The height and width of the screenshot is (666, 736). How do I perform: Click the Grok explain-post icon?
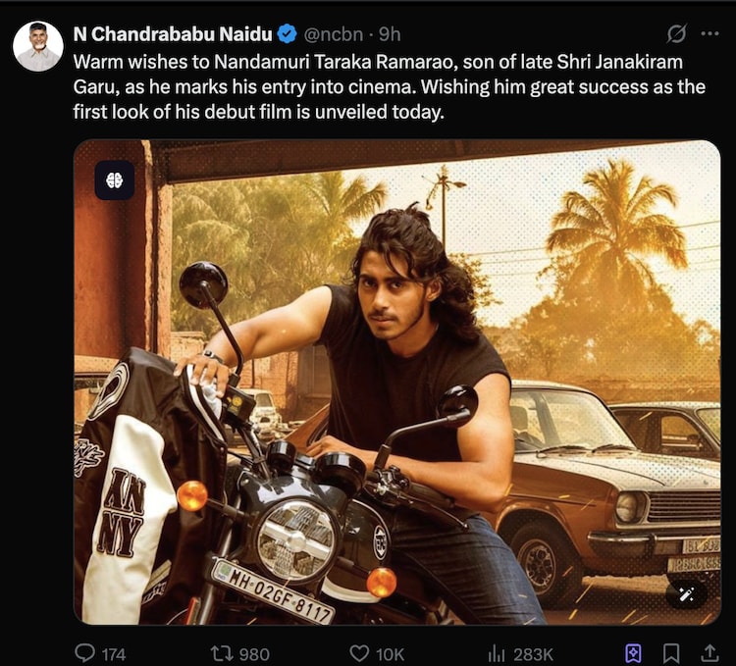tap(676, 33)
